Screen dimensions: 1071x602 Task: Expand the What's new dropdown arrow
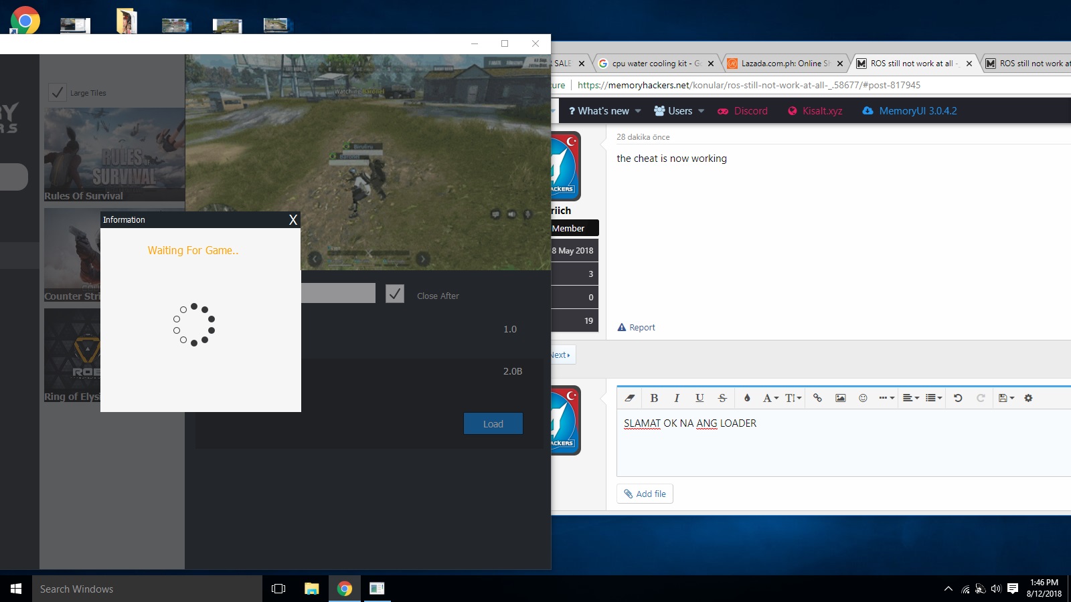[x=638, y=111]
